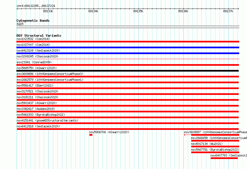This screenshot has width=247, height=169.
Task: Select nsv6407793 Sedlazeck variant label
Action: tap(229, 155)
